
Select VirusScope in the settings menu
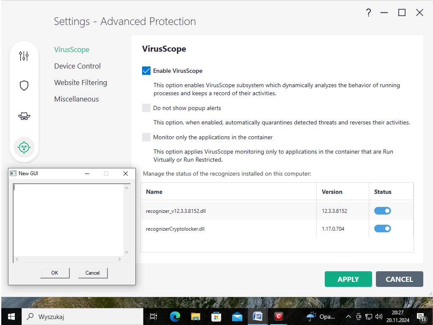72,50
